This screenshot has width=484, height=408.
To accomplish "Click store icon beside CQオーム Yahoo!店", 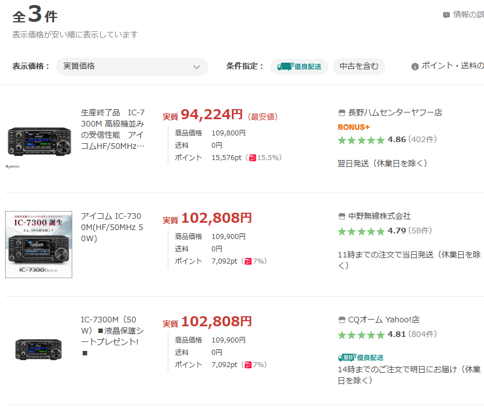I will (342, 320).
